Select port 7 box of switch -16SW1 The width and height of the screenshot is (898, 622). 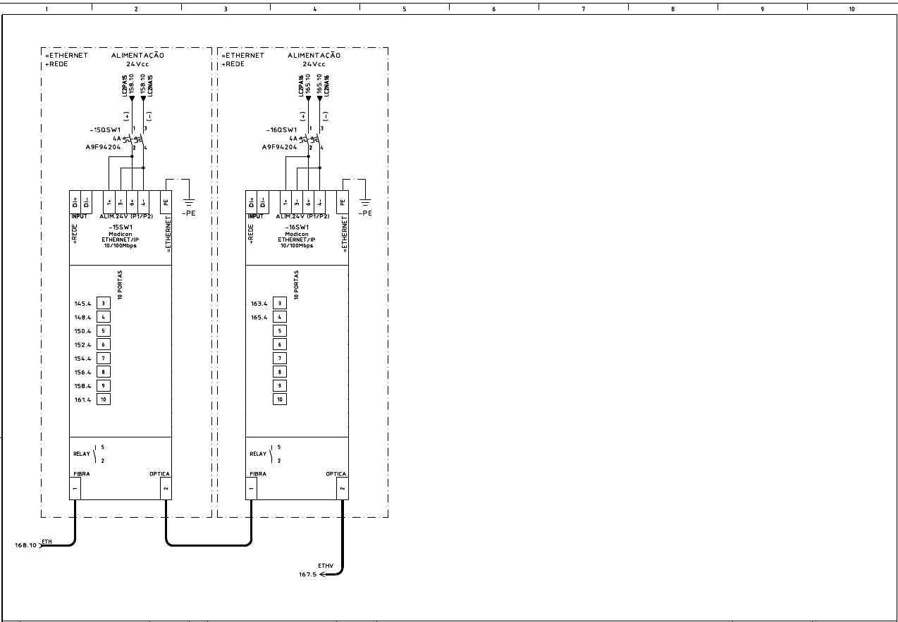[280, 359]
